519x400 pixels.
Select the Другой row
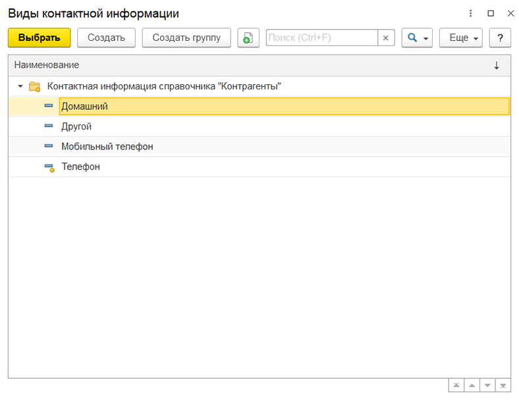point(259,126)
